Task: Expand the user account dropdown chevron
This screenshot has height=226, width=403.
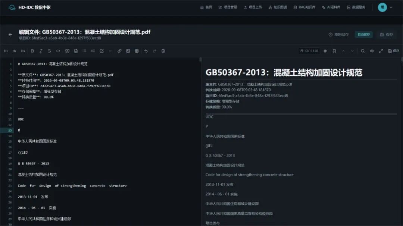Action: (x=391, y=7)
